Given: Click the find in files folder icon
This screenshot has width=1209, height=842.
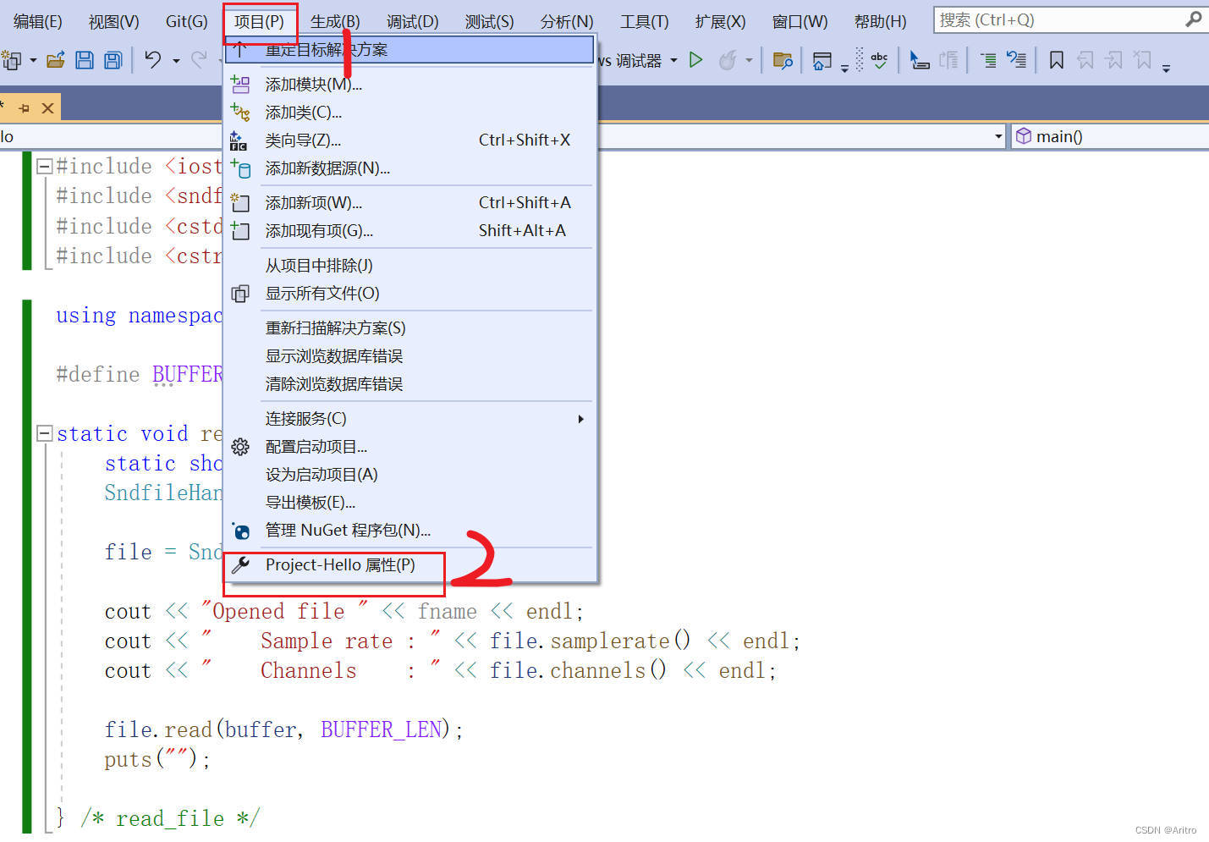Looking at the screenshot, I should 783,60.
